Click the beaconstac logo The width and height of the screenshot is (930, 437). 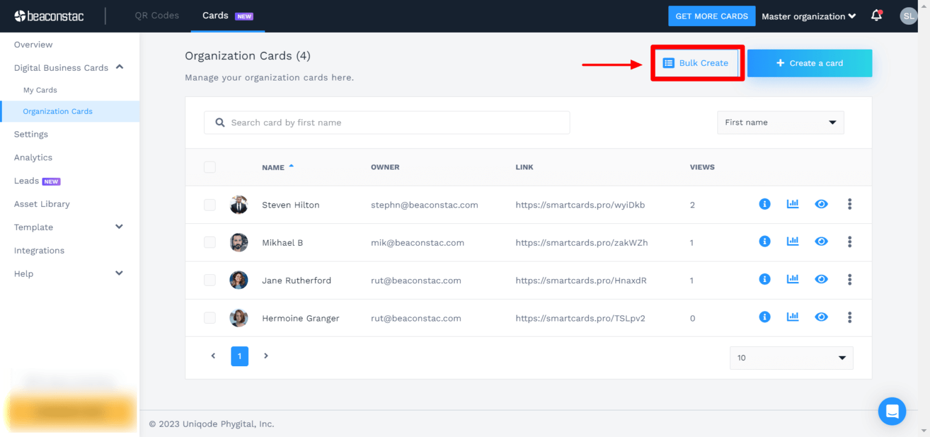click(49, 16)
